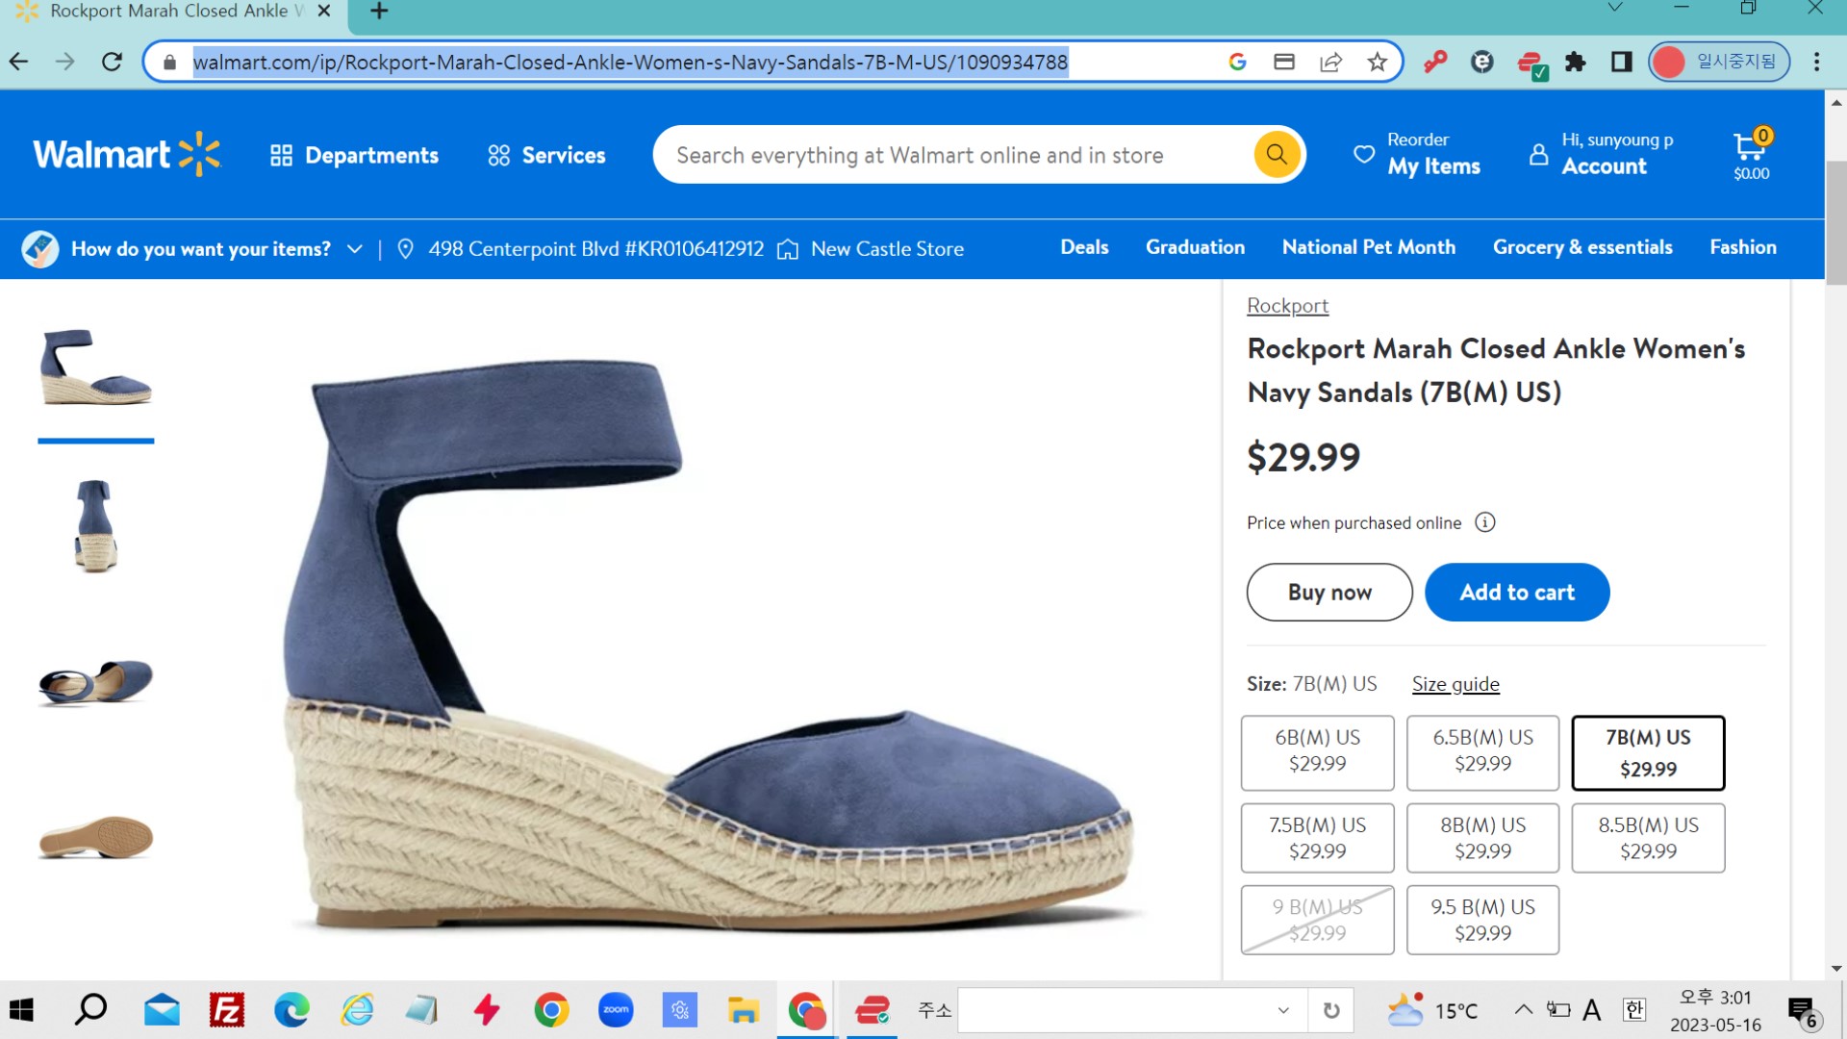Open the Size guide link

tap(1455, 684)
